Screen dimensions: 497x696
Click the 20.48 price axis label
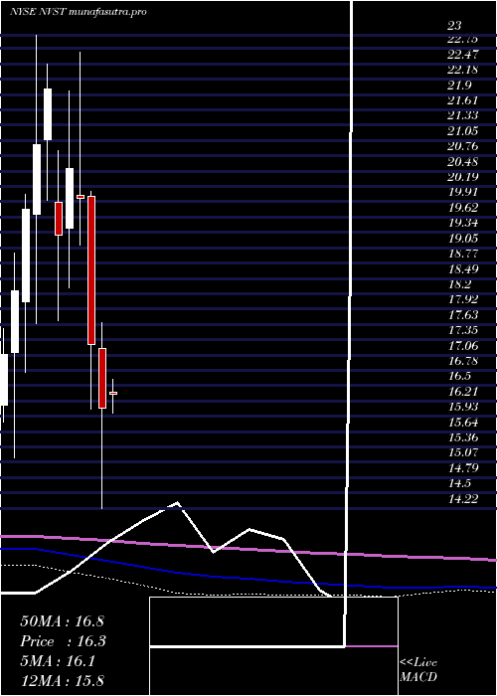click(463, 161)
